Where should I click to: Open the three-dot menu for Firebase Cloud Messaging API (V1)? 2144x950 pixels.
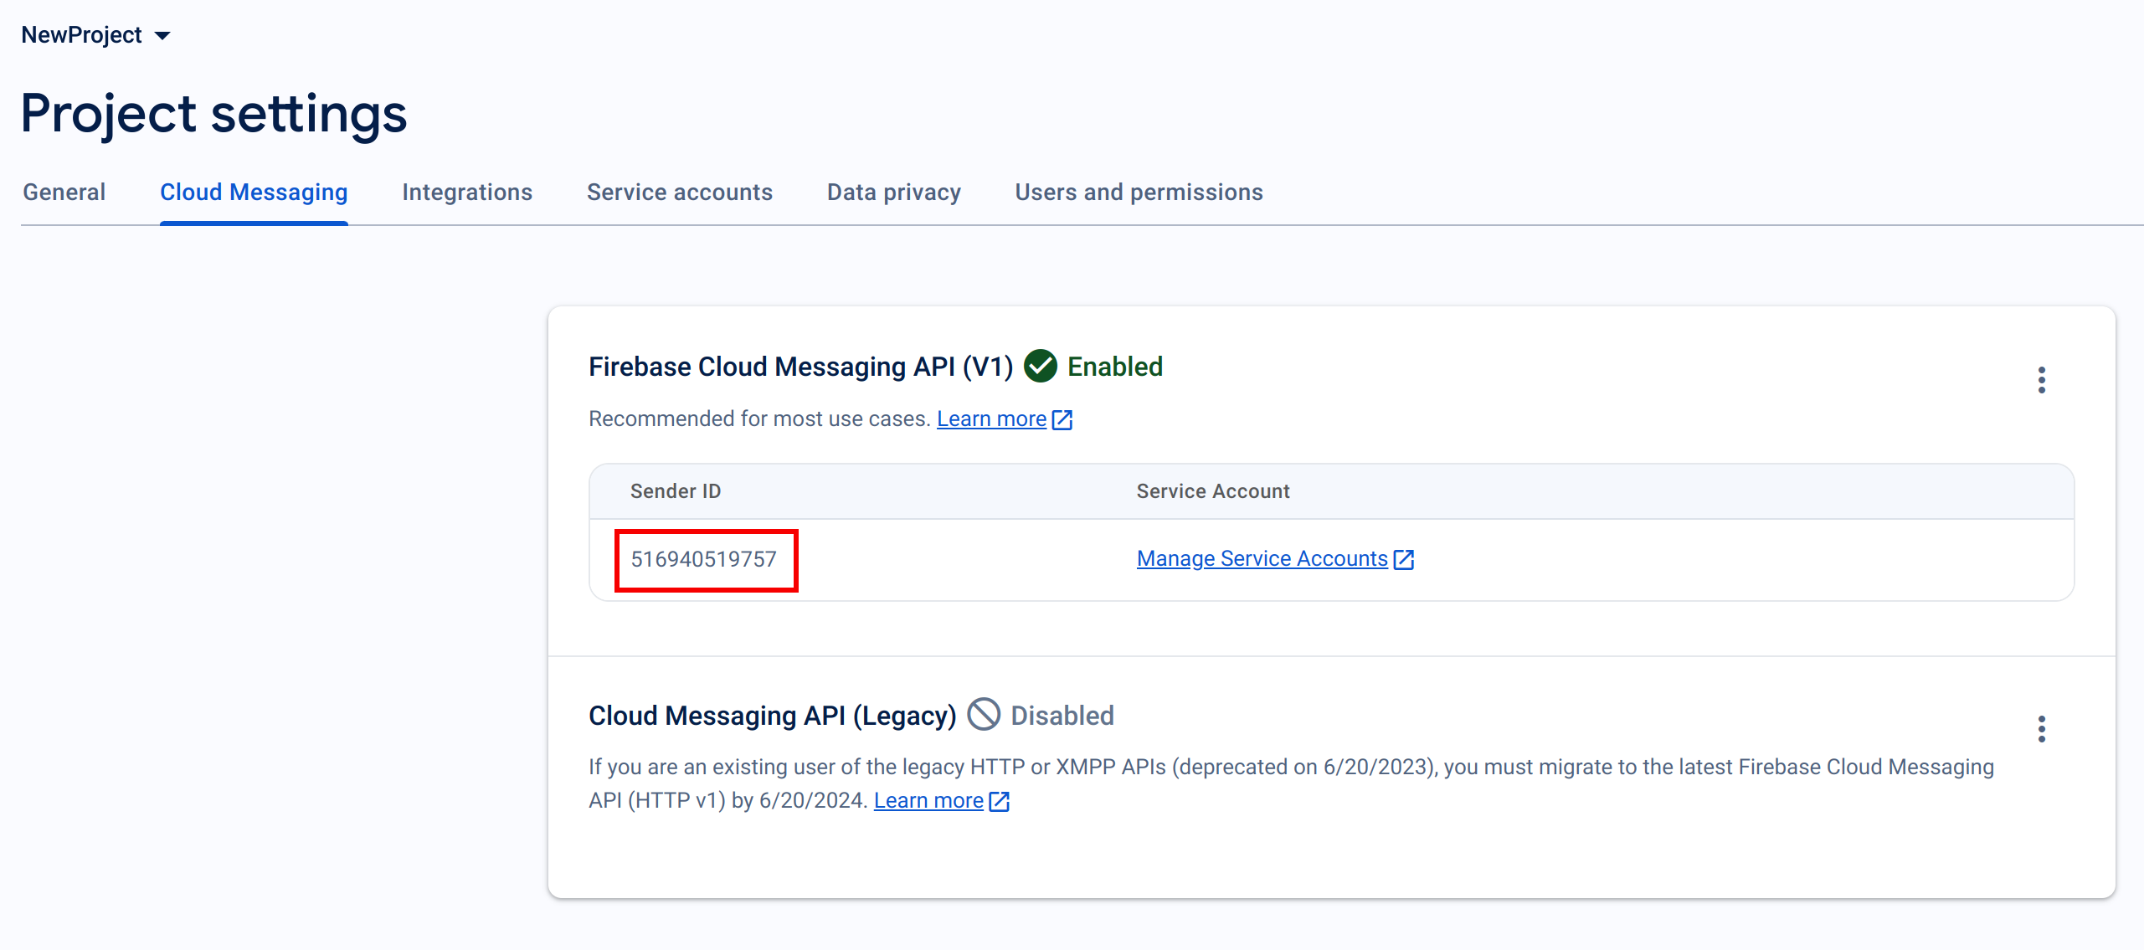tap(2042, 380)
